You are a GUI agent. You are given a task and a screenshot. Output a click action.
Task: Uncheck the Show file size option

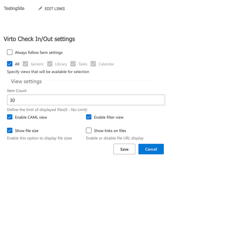9,130
